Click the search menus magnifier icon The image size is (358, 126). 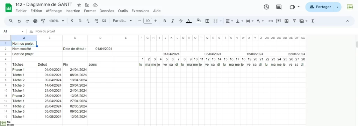(x=11, y=21)
